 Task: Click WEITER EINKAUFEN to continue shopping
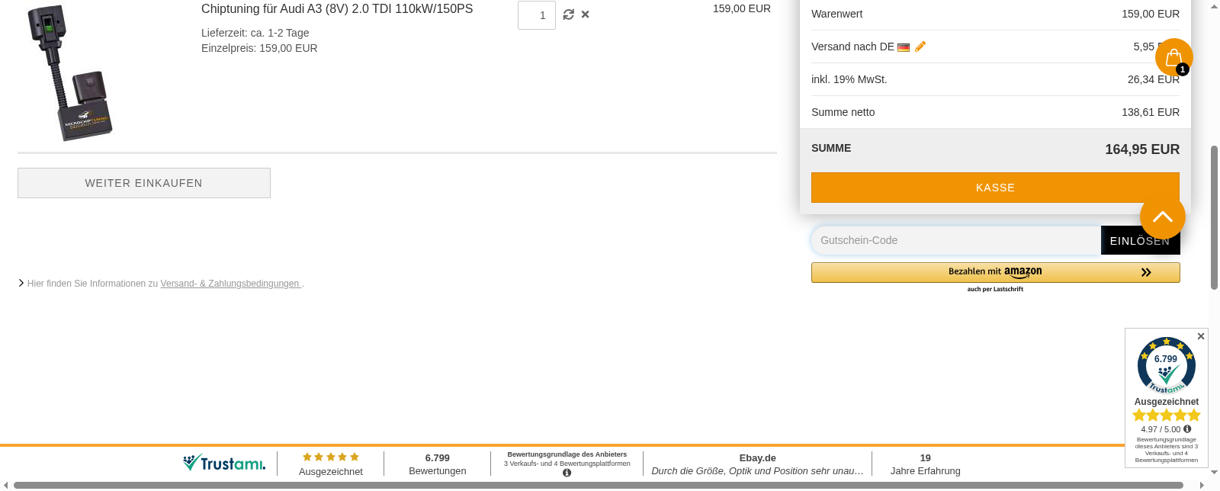pyautogui.click(x=144, y=183)
